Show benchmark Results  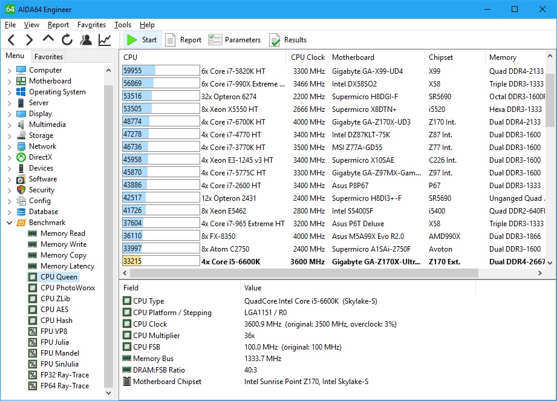coord(288,40)
